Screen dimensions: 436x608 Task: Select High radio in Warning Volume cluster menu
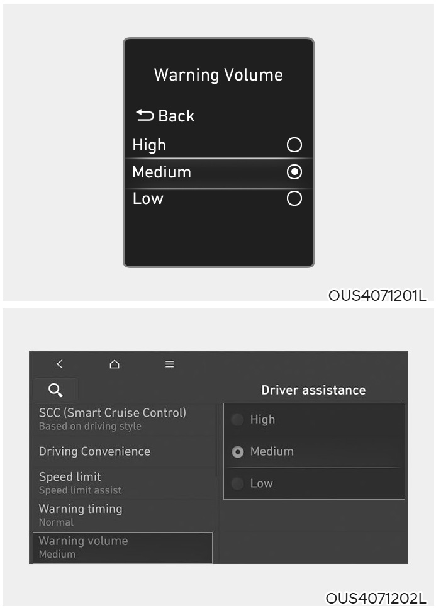[x=294, y=145]
